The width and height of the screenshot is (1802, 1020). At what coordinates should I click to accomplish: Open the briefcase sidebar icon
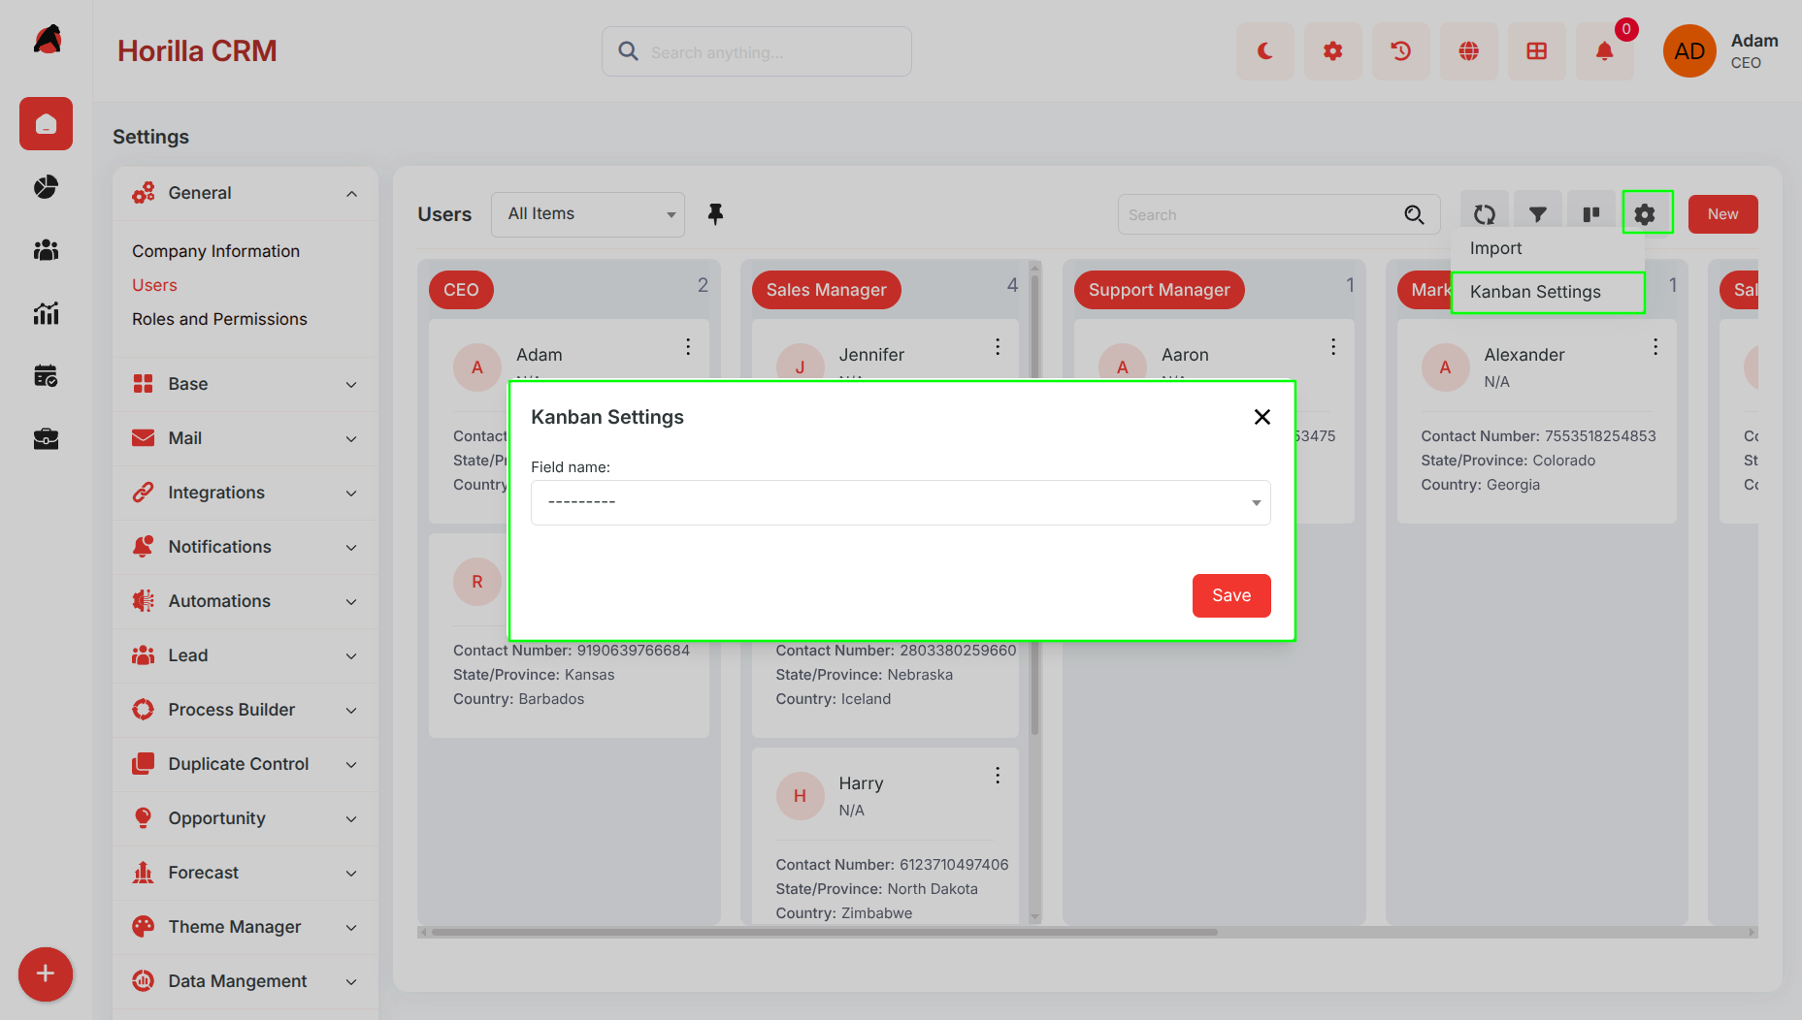pos(46,439)
